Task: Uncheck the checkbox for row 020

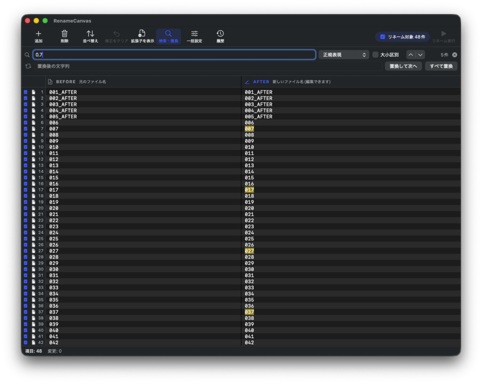Action: 25,208
